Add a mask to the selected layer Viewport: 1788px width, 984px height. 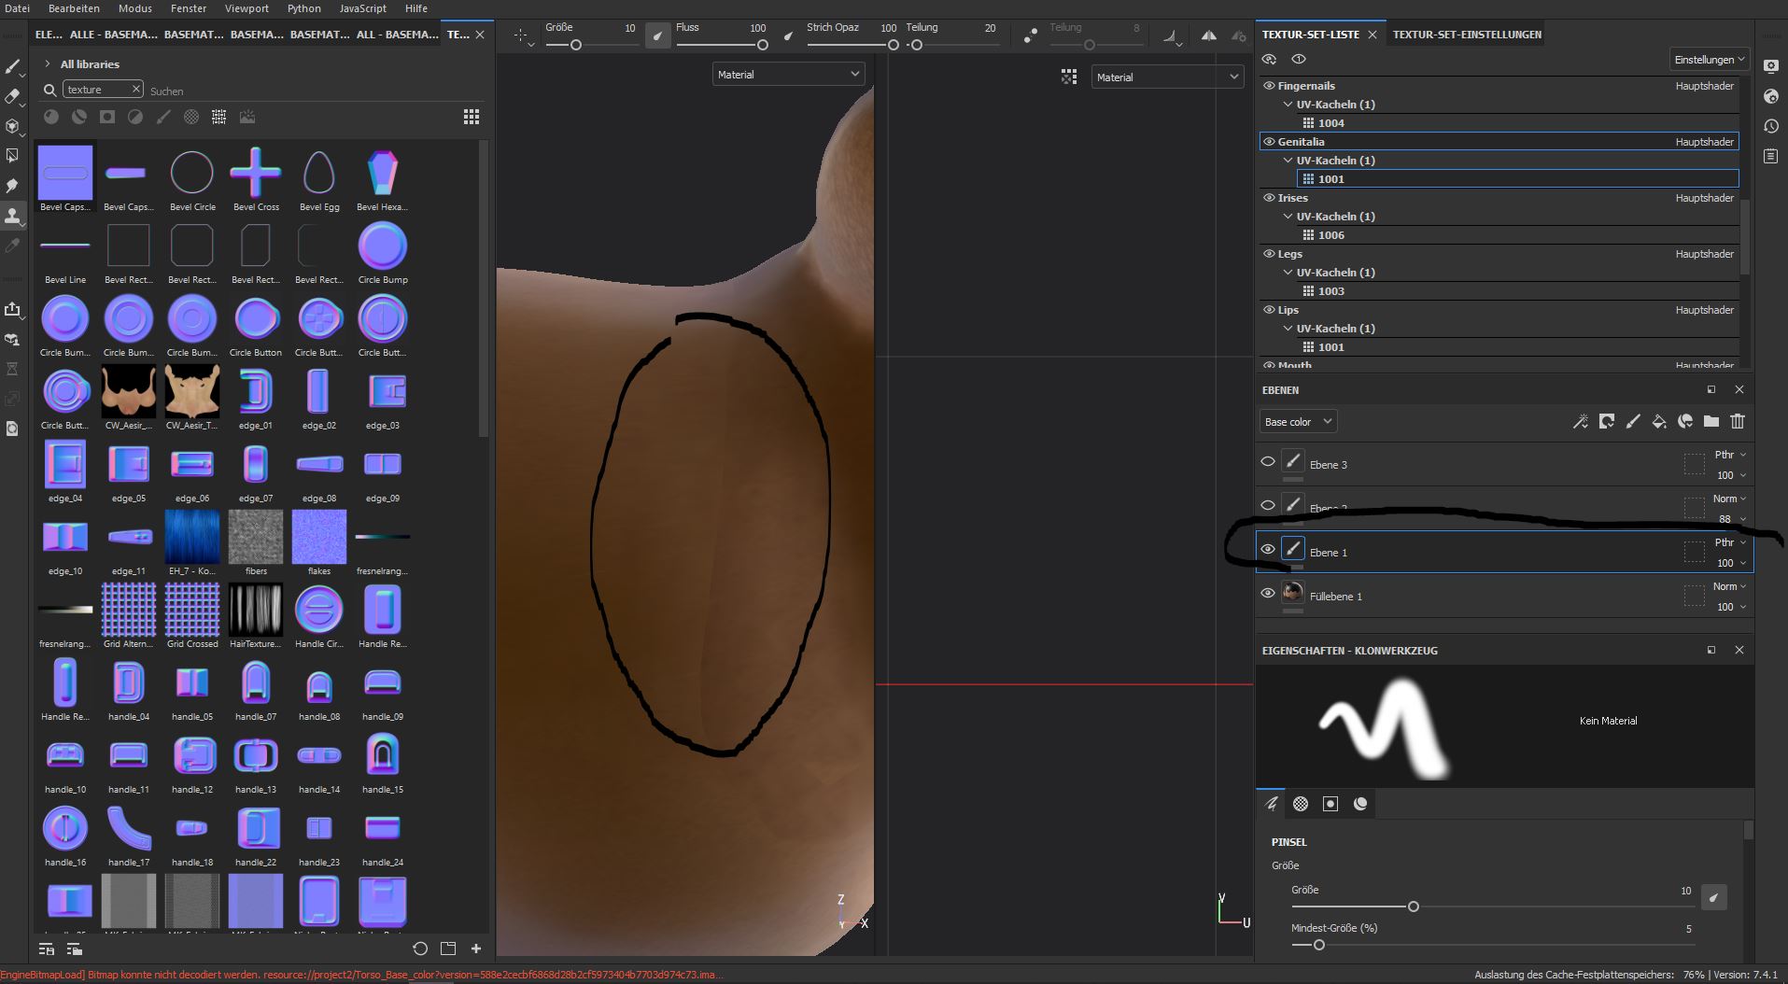pos(1607,422)
